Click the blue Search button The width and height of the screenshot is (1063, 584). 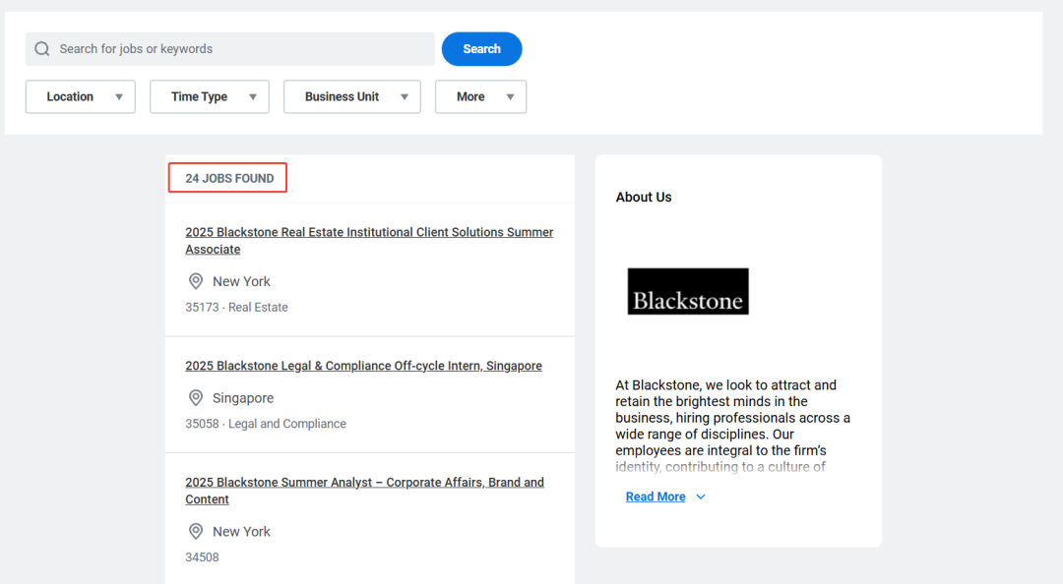[x=482, y=49]
